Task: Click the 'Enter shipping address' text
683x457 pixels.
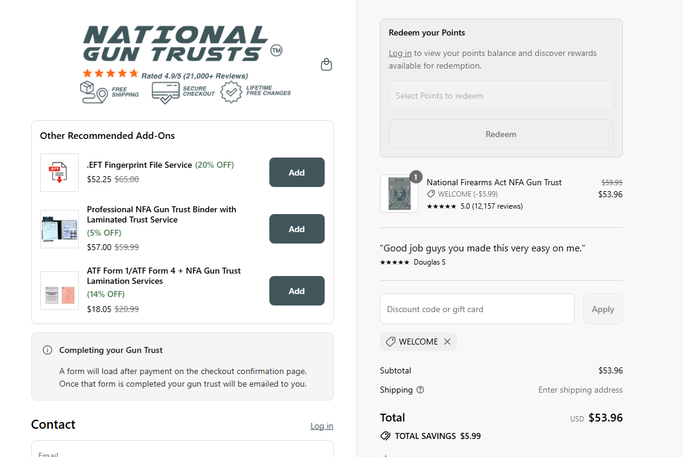Action: [x=580, y=390]
